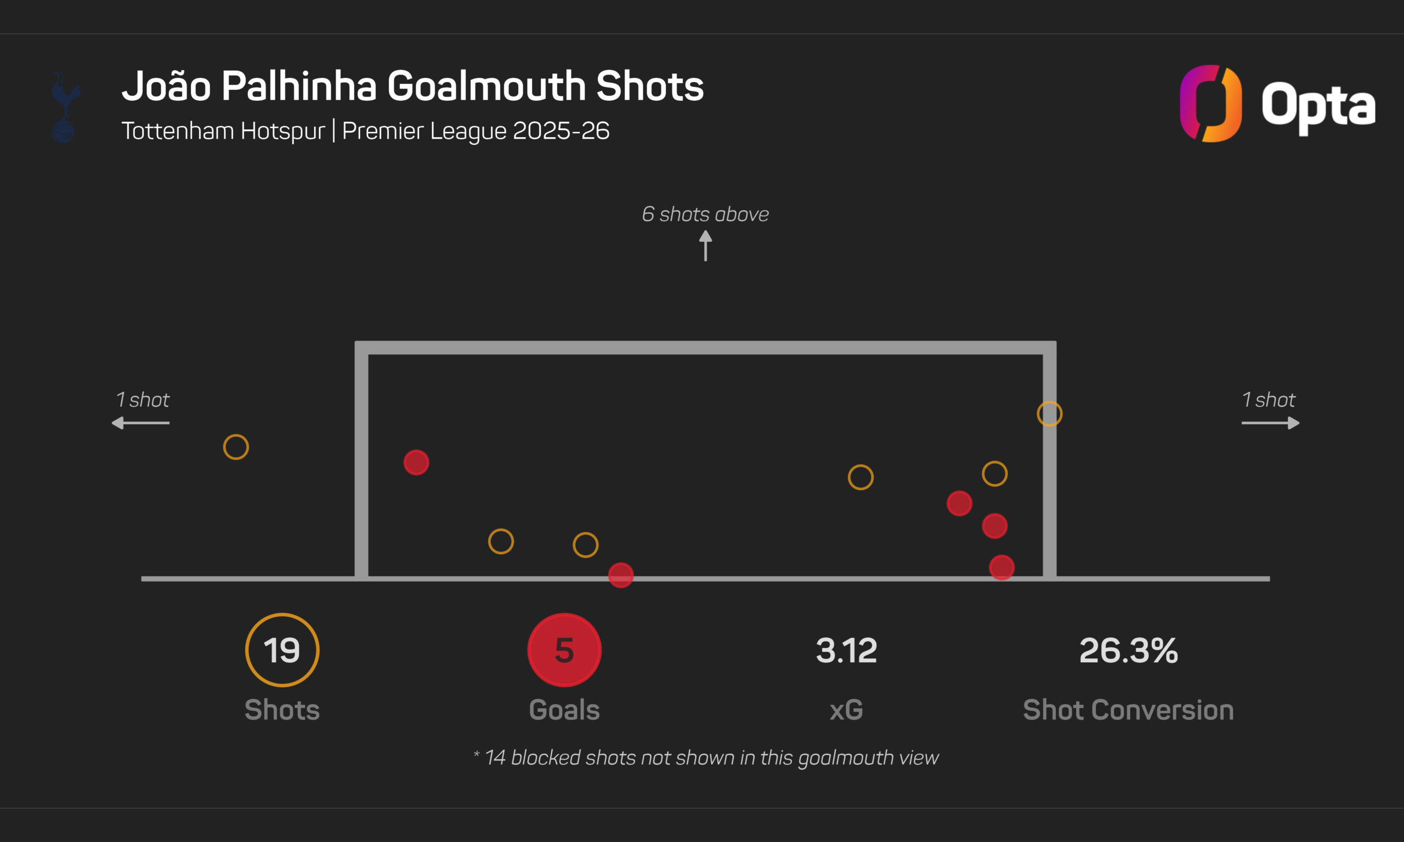
Task: Click the orange shot marker wide left of goal
Action: click(235, 447)
